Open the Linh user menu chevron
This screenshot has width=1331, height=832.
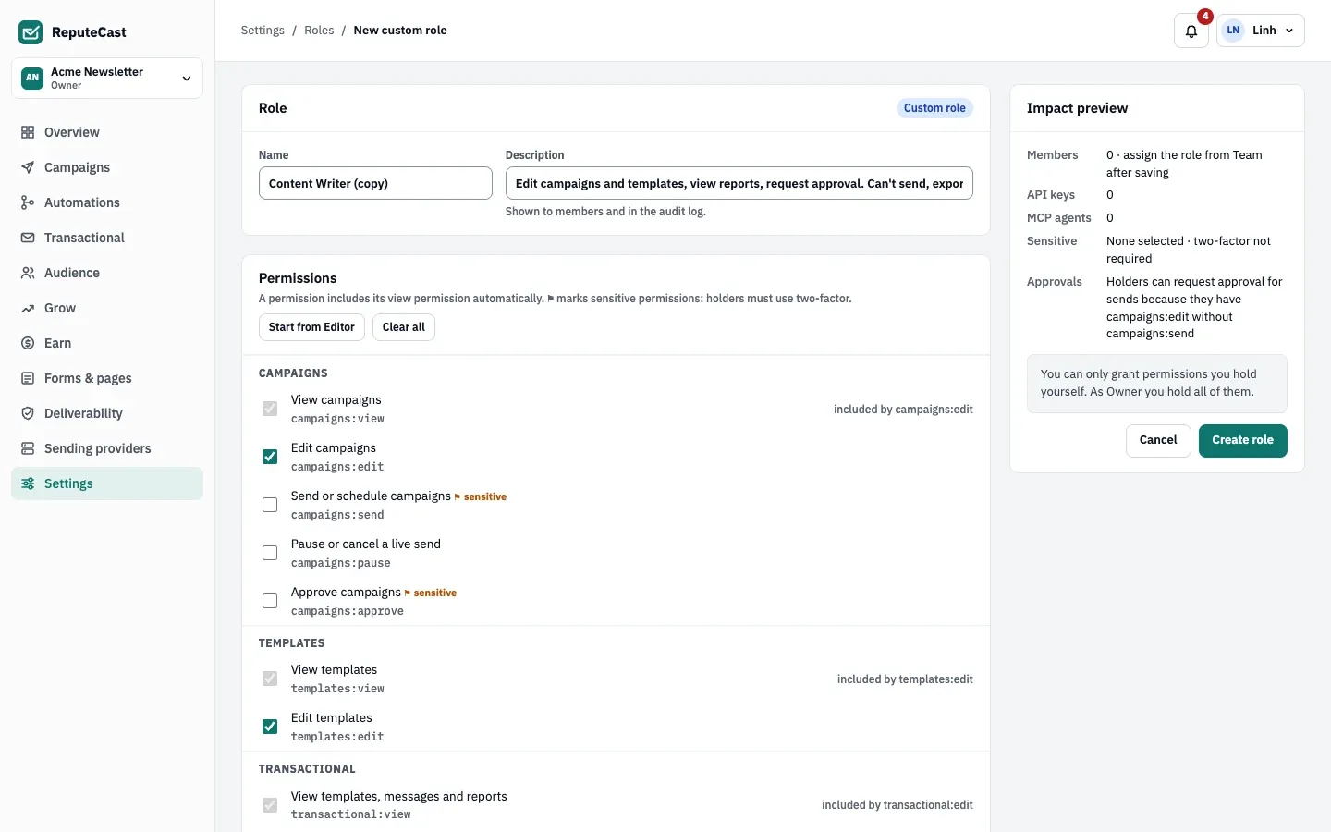point(1289,31)
